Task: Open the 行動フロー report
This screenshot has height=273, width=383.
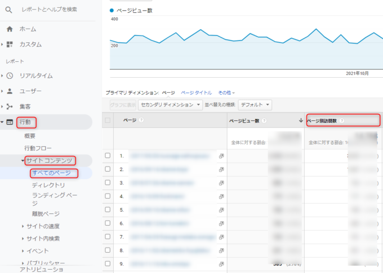Action: 38,148
